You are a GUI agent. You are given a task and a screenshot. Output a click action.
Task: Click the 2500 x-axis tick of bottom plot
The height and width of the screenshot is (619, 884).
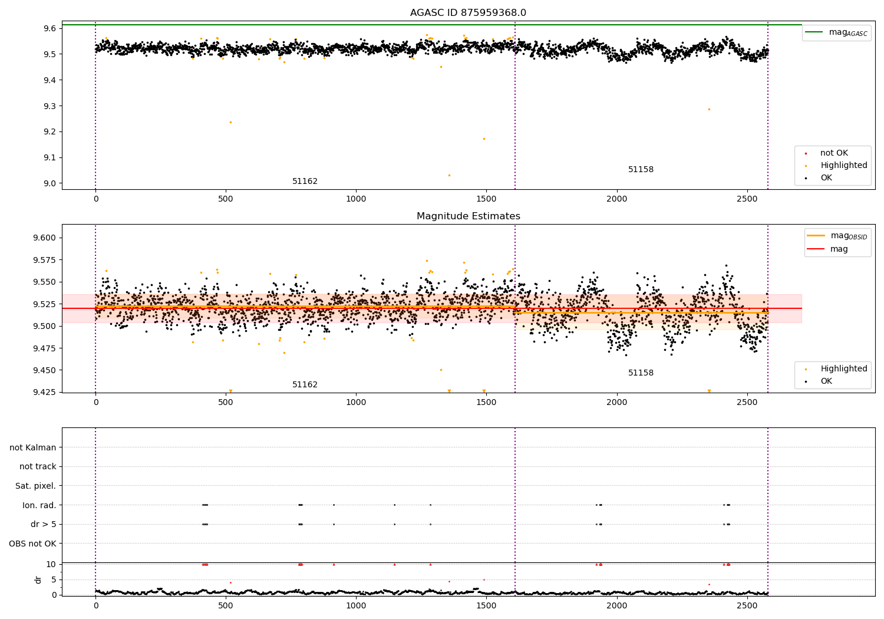click(747, 605)
